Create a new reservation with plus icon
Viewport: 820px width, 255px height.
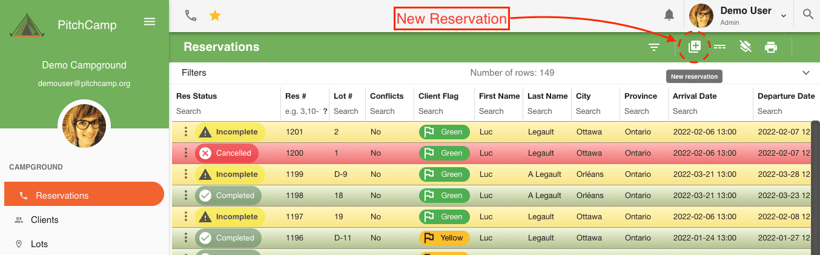(x=694, y=47)
